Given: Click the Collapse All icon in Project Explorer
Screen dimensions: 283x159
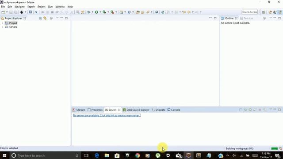Looking at the screenshot, I should click(40, 18).
